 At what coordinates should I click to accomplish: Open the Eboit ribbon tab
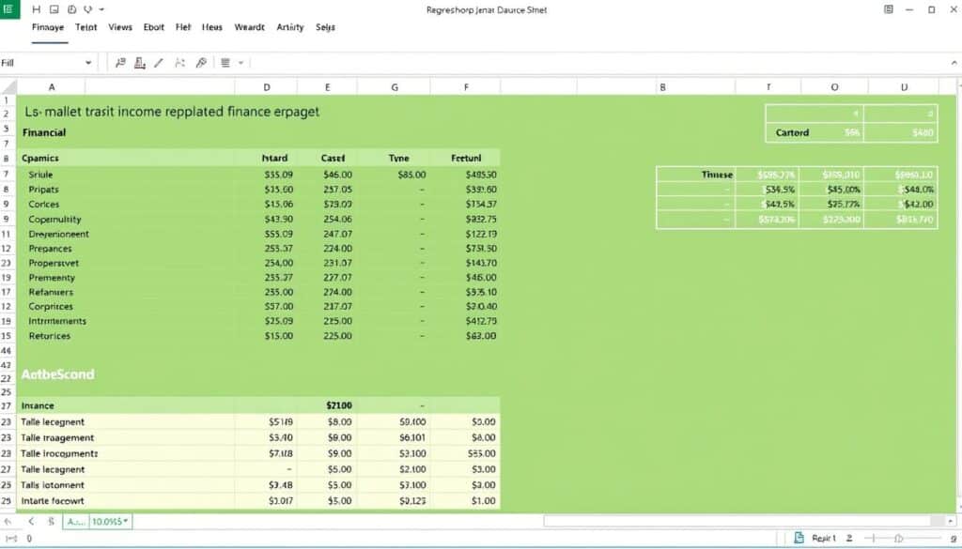point(153,27)
